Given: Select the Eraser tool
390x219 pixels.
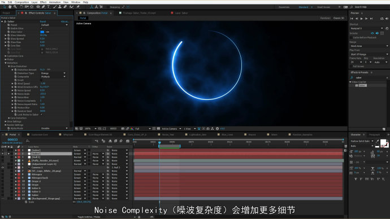Looking at the screenshot, I should click(65, 7).
